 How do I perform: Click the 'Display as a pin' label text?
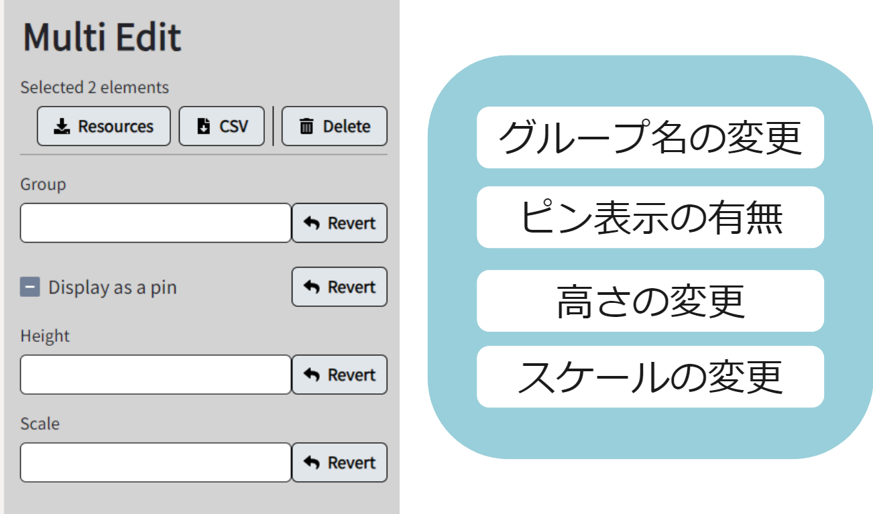point(112,287)
